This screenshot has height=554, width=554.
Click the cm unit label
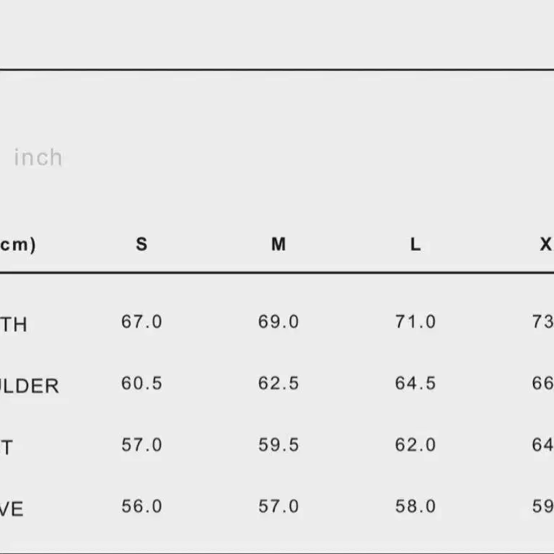coord(17,245)
